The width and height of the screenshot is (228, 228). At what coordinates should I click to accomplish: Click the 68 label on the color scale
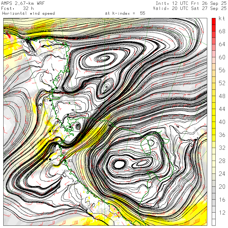click(222, 31)
